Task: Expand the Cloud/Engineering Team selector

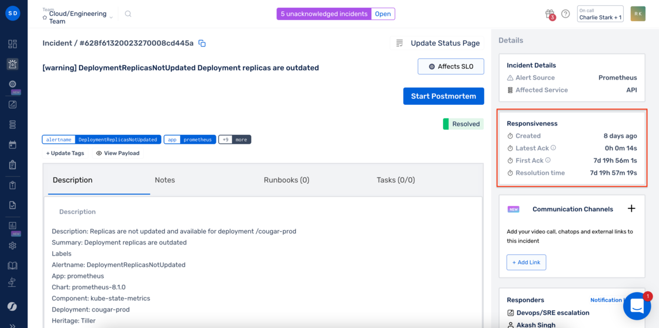Action: click(78, 17)
